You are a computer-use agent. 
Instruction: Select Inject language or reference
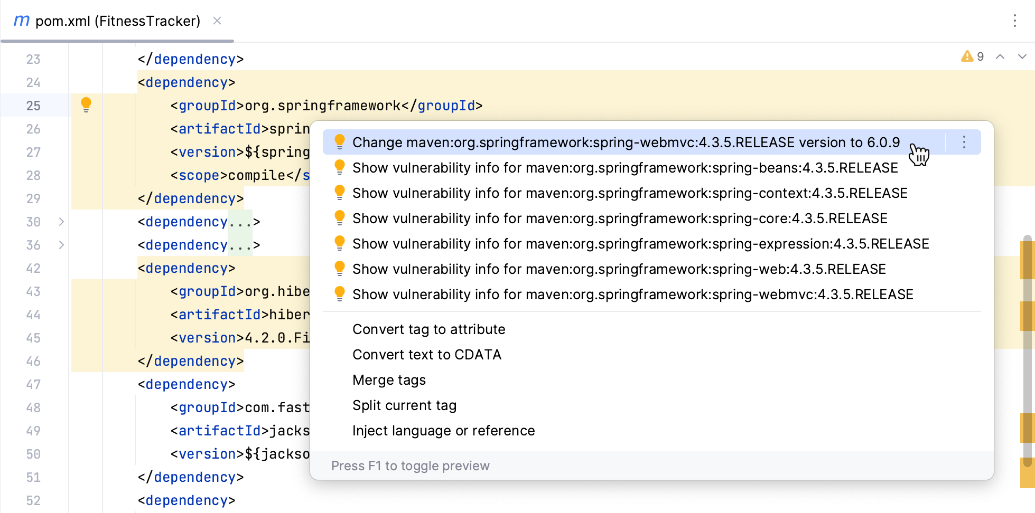point(443,431)
